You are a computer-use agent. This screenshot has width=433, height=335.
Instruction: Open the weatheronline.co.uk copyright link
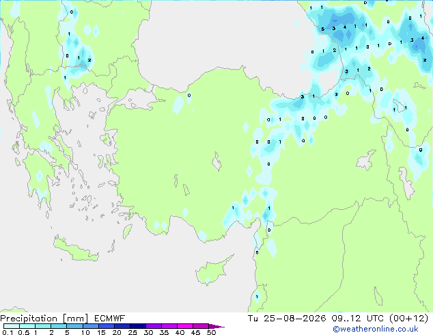[x=375, y=329]
